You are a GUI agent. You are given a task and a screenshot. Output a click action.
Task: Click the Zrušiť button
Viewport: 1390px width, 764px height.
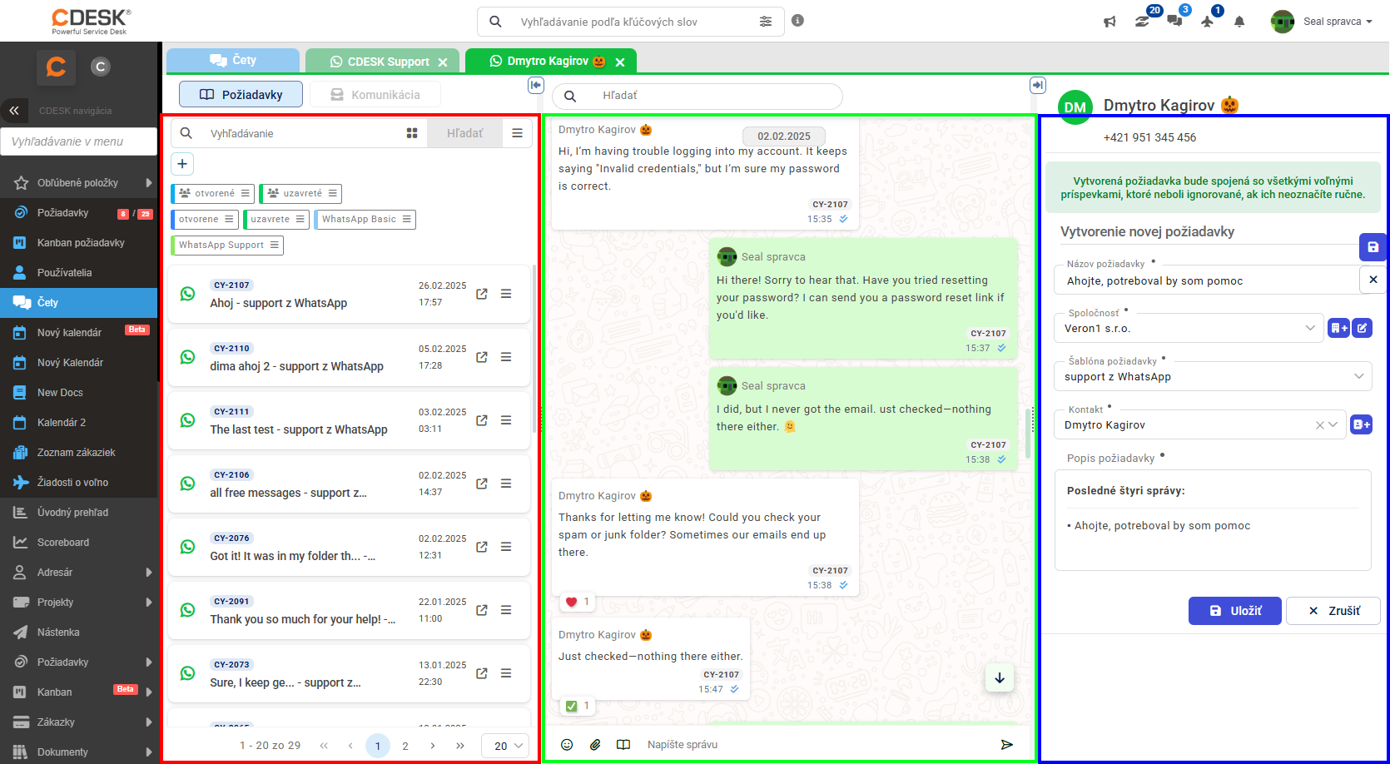tap(1333, 611)
